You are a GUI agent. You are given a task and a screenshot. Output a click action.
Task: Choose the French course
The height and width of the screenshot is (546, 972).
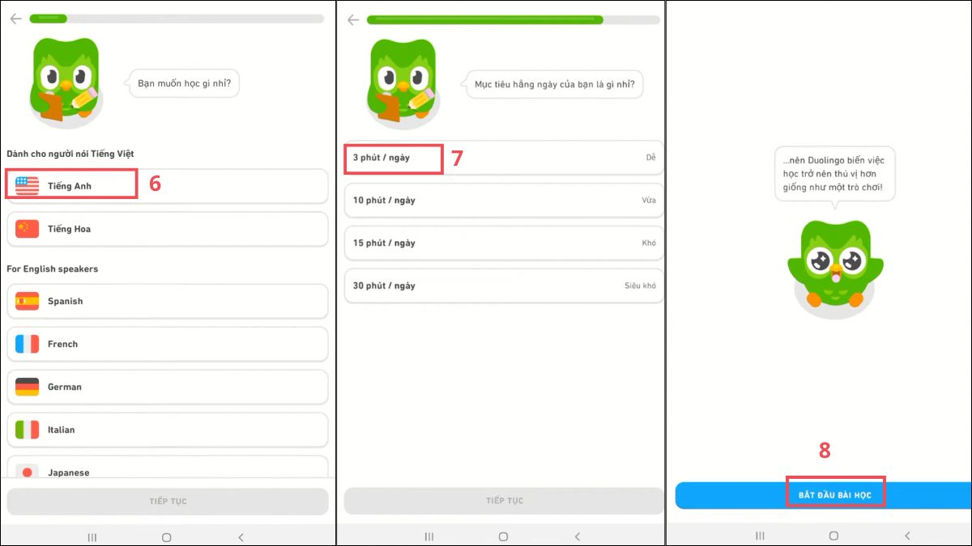(x=168, y=344)
